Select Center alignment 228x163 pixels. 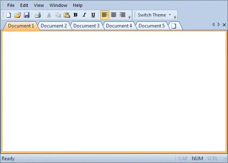click(x=114, y=15)
